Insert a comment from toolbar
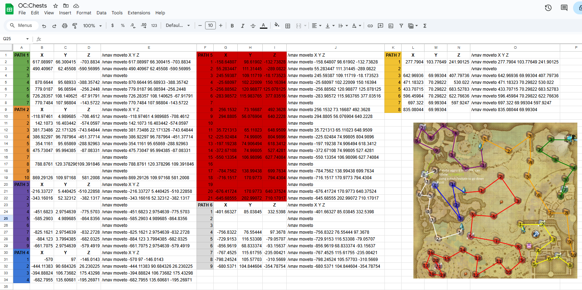The width and height of the screenshot is (582, 290). coord(380,26)
